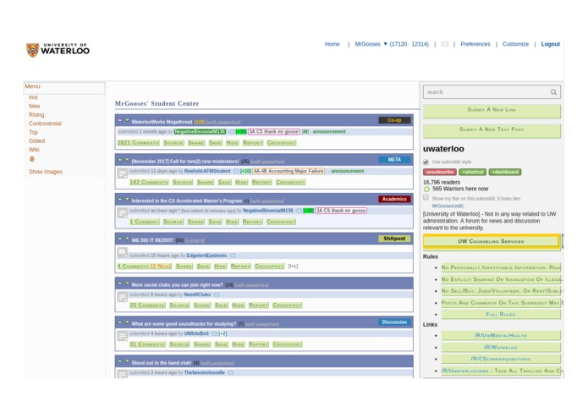The image size is (588, 418).
Task: Upvote the Call for two new moderators post
Action: click(x=120, y=160)
